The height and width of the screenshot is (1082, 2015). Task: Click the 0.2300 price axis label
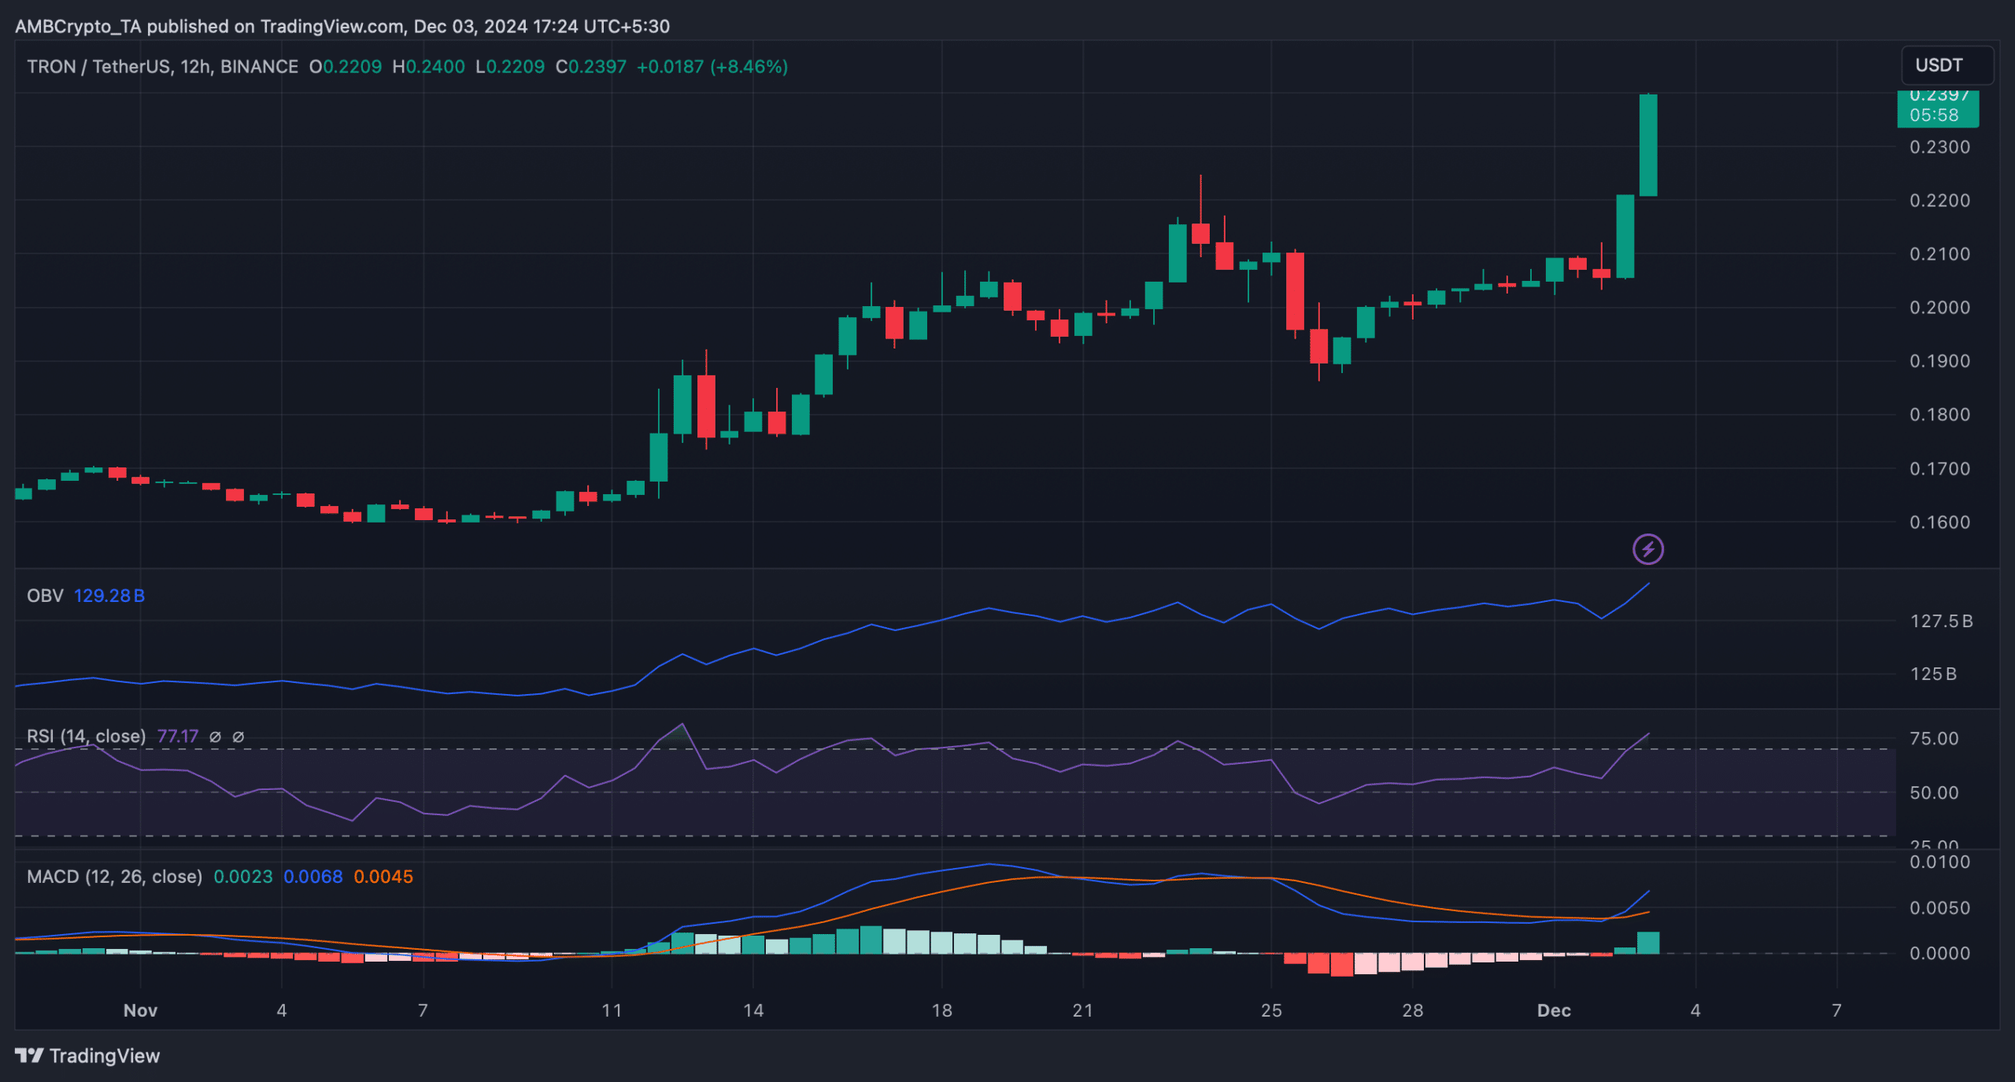pos(1940,147)
